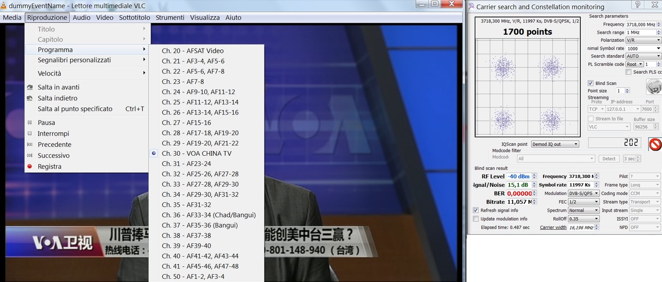Click the Detect button
Image resolution: width=662 pixels, height=282 pixels.
click(609, 159)
